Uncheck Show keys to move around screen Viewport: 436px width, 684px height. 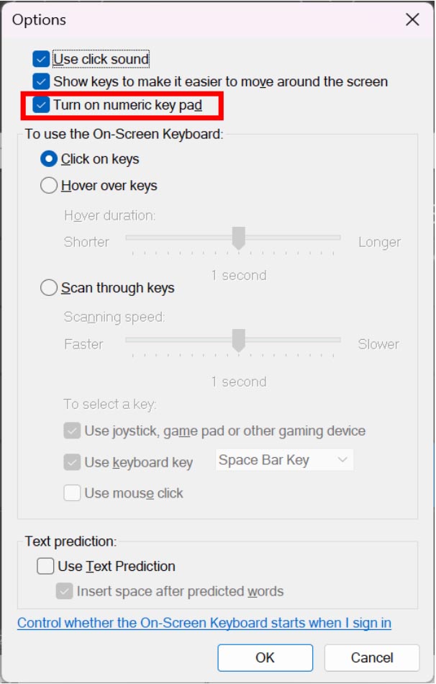click(42, 82)
